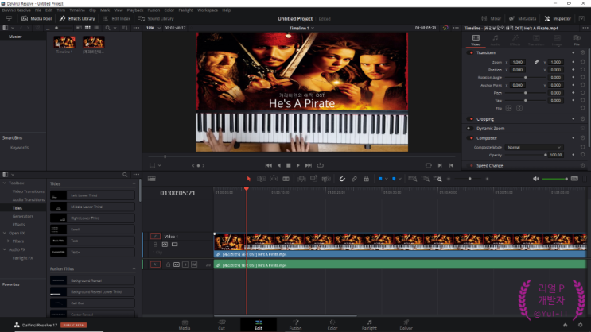Collapse the Open FX tree
Screen dimensions: 591x332
[x=5, y=233]
